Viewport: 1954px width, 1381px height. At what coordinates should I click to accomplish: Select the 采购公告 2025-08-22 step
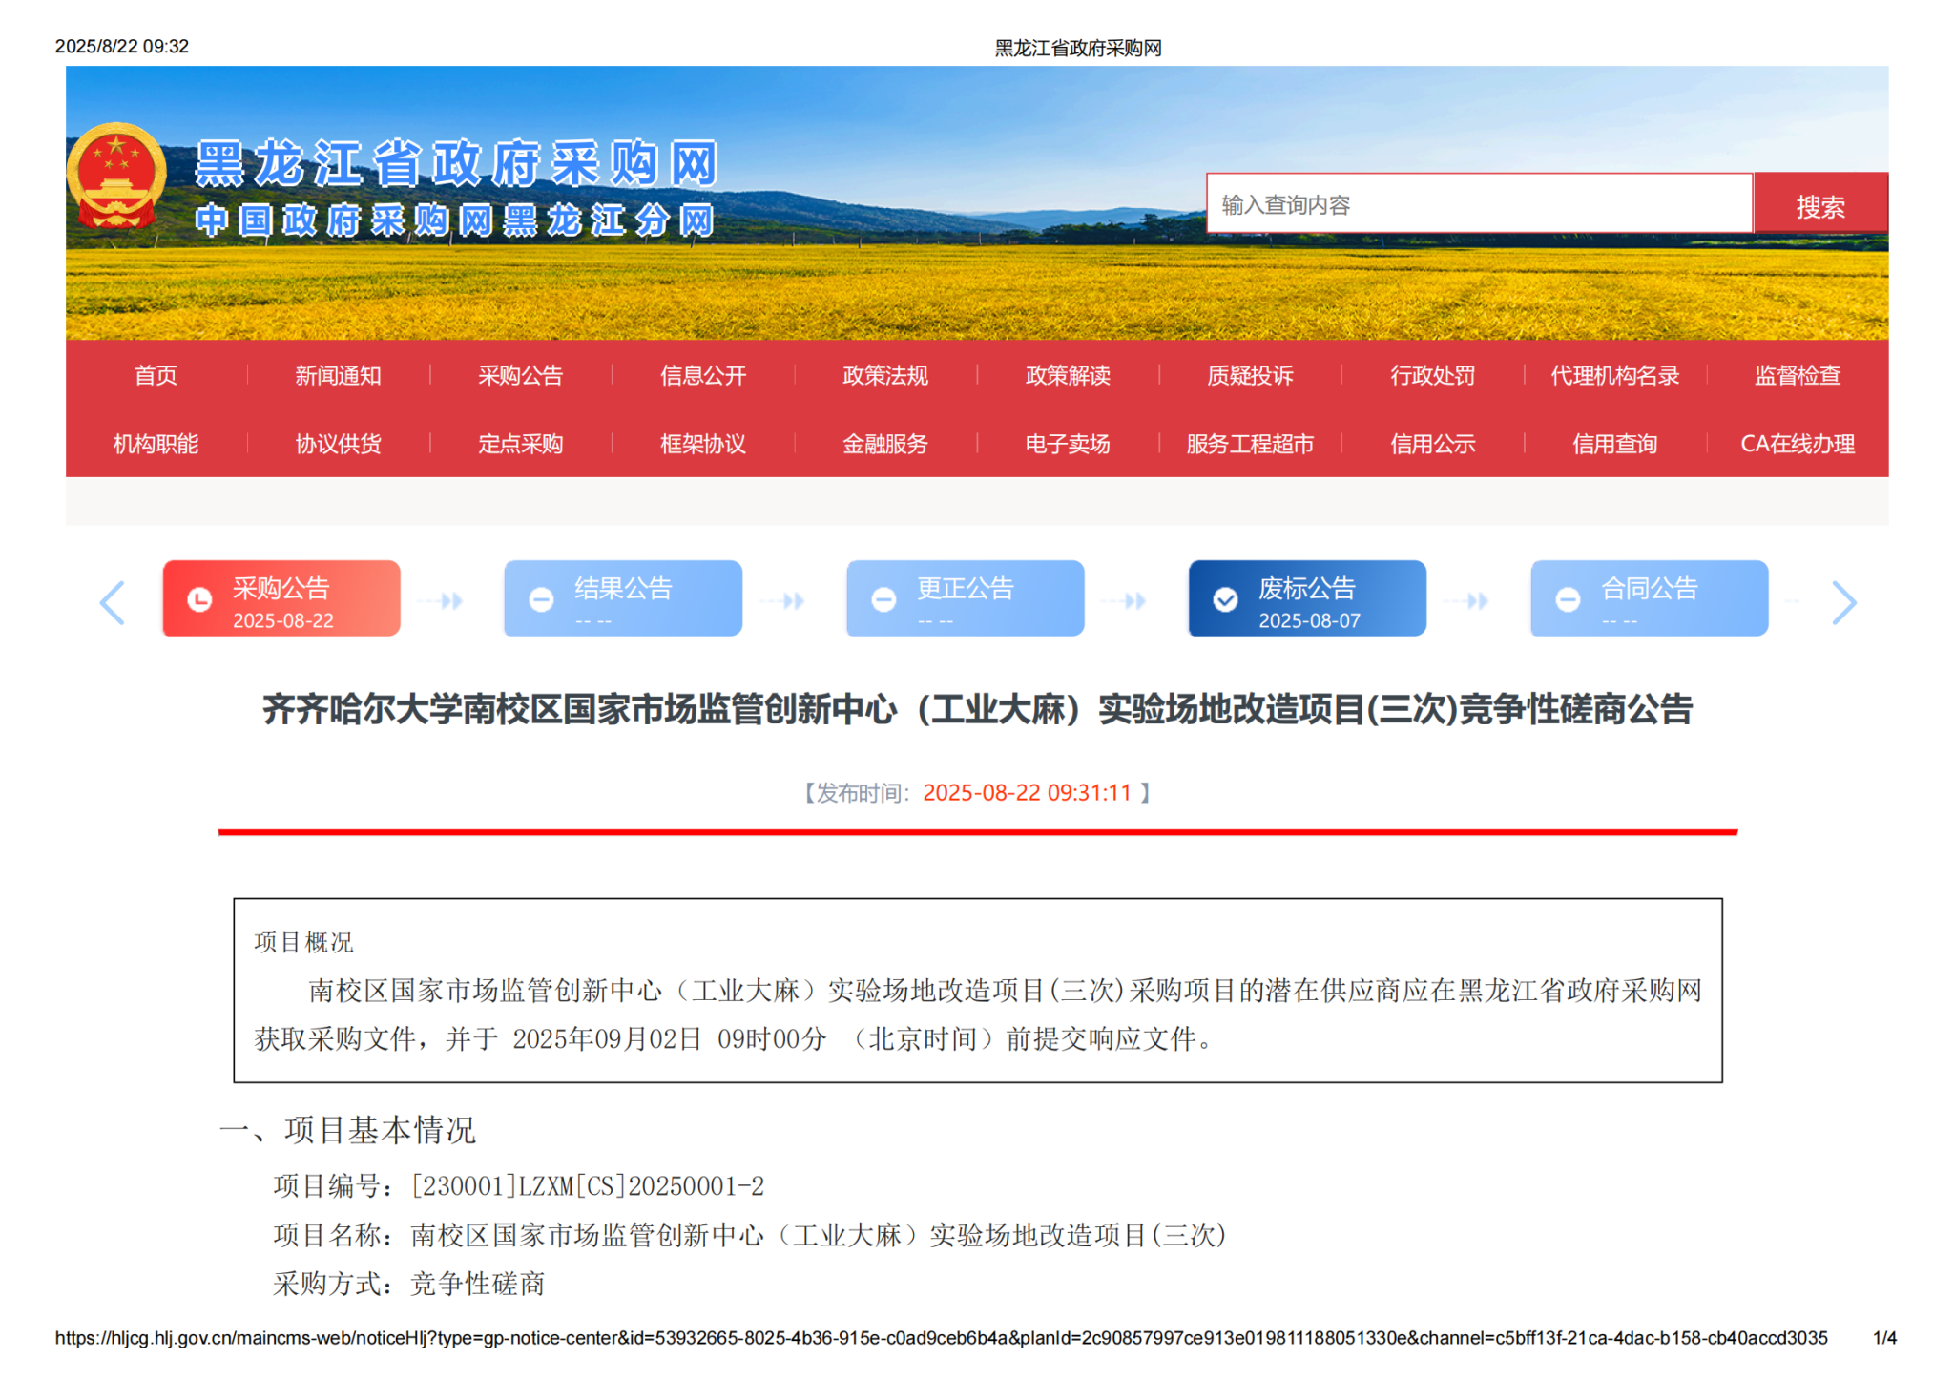(281, 598)
